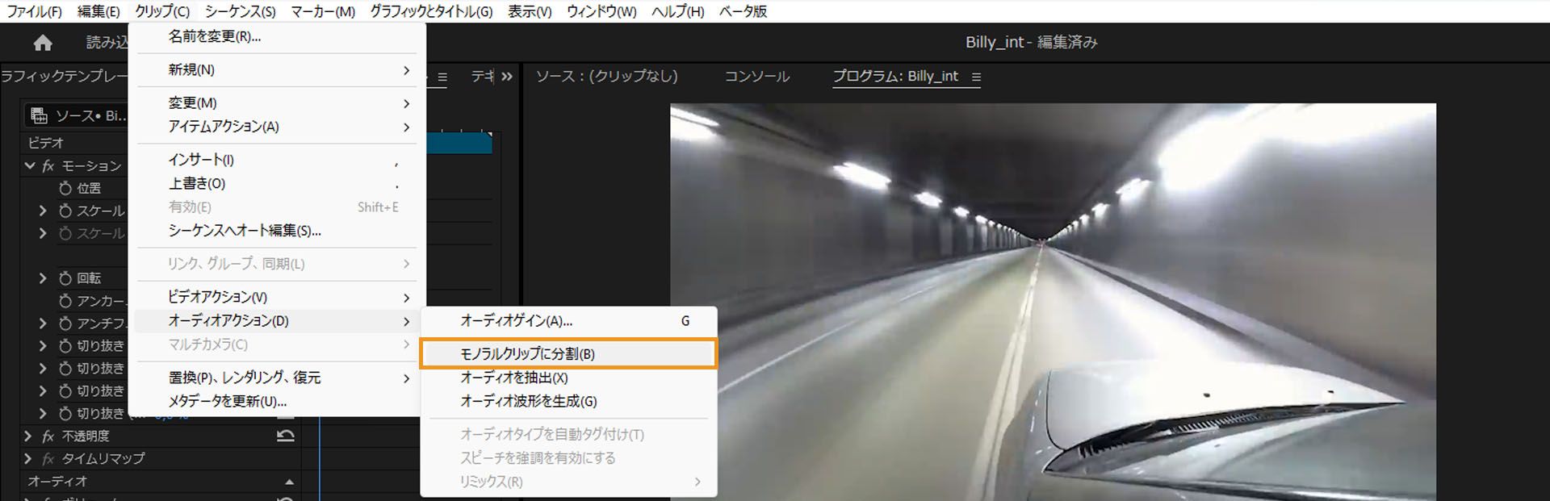The height and width of the screenshot is (501, 1550).
Task: Expand the アンチフ property
Action: 43,324
